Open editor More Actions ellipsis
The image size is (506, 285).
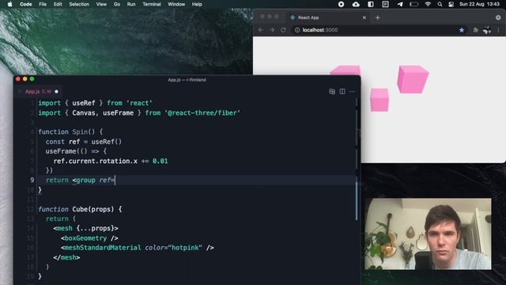(x=352, y=92)
